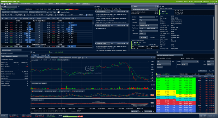Open the Select Account dropdown
218x118 pixels.
tap(11, 50)
